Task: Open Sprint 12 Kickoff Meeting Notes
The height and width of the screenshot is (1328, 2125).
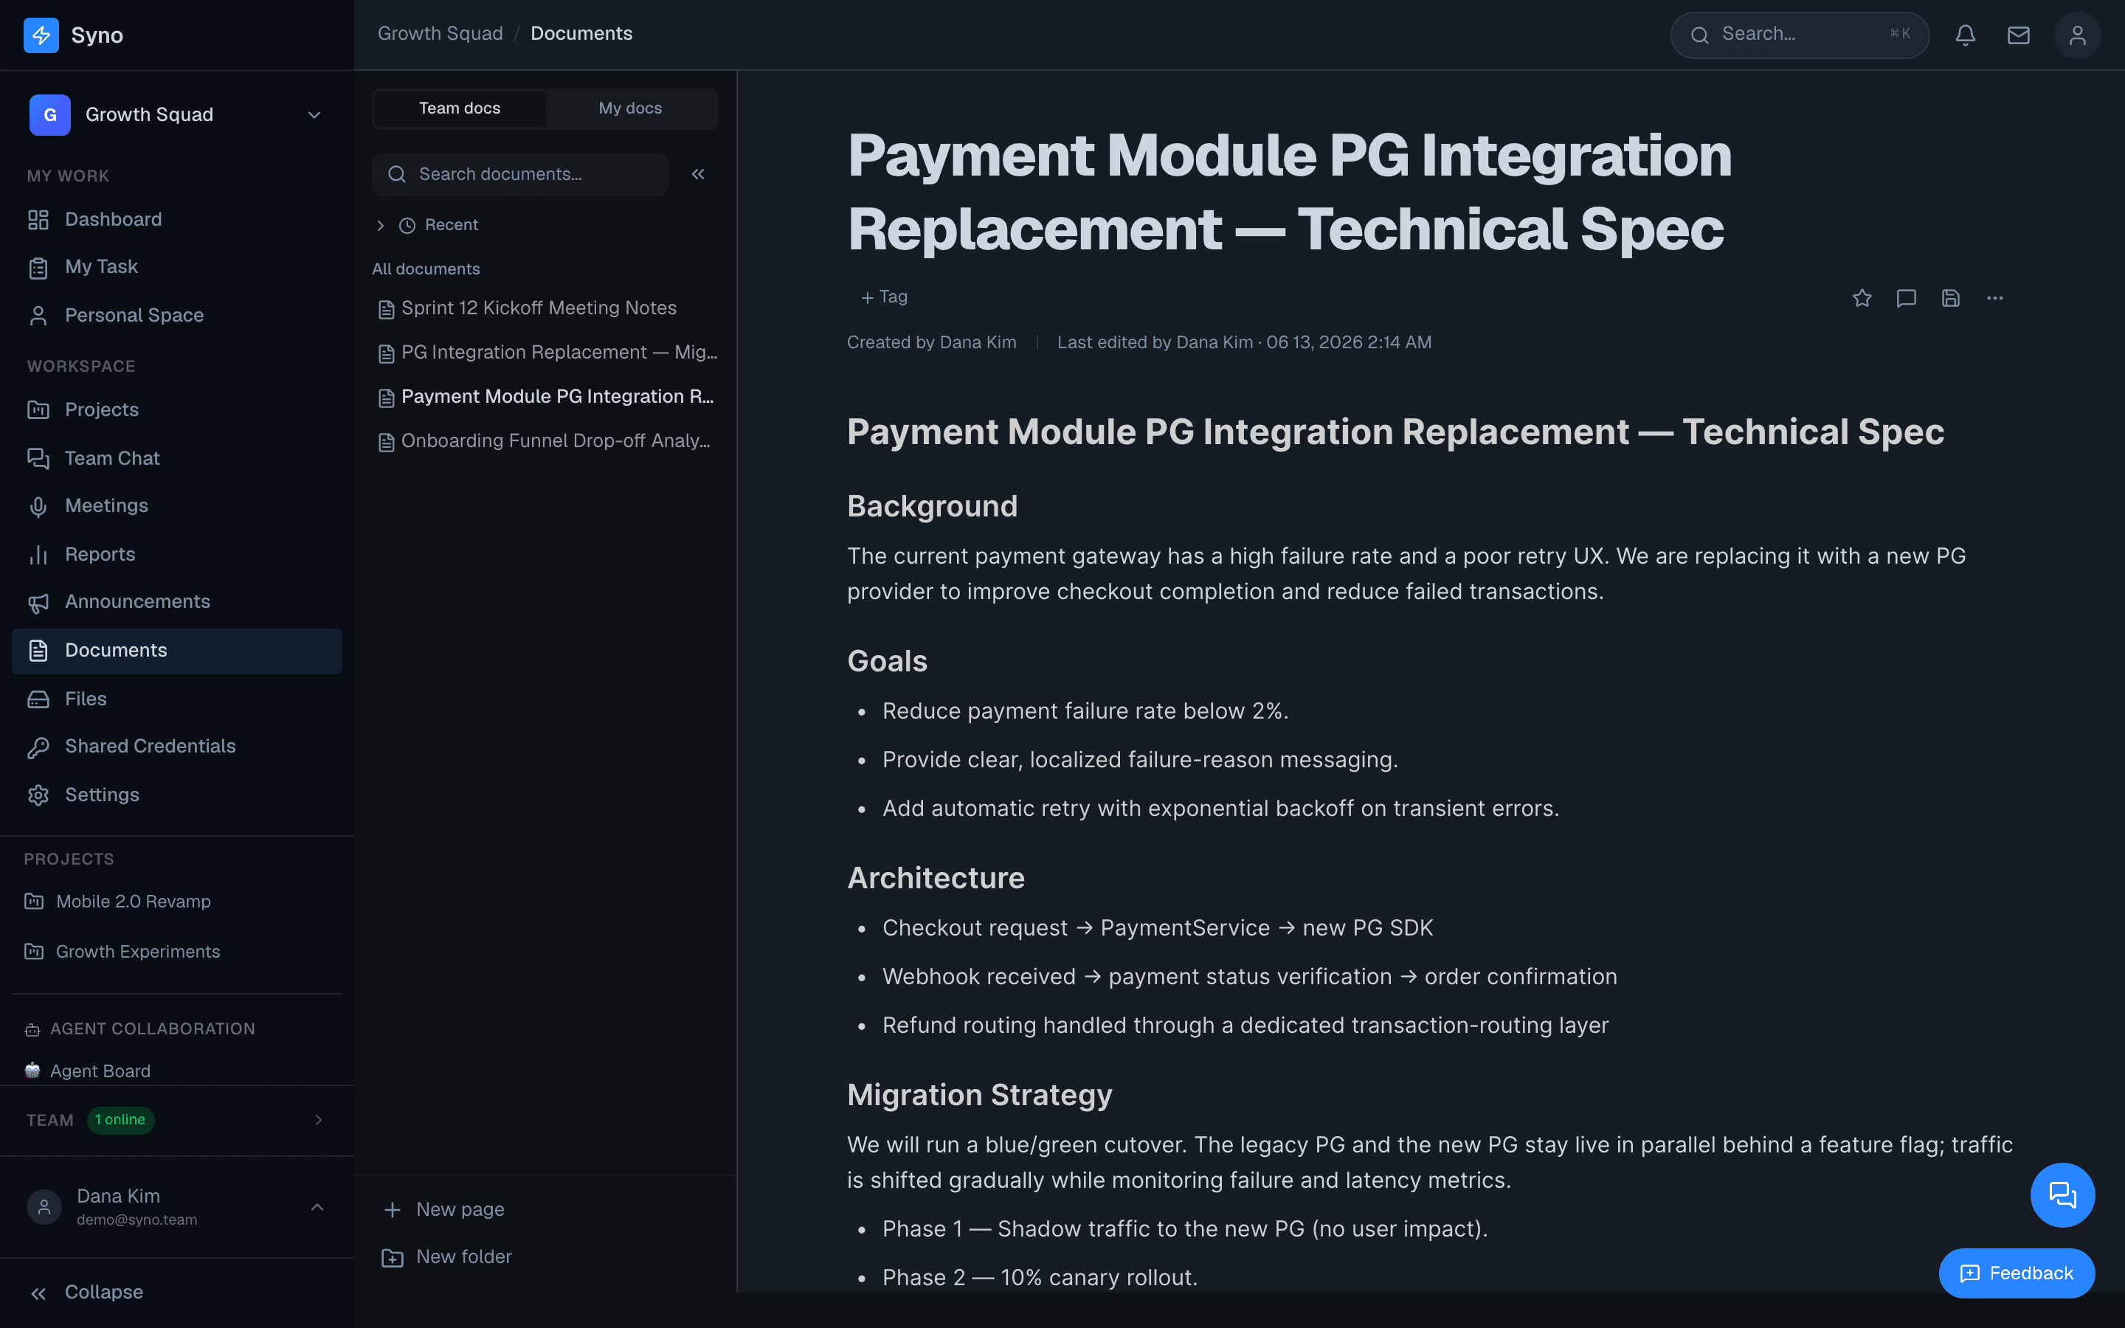Action: point(545,308)
